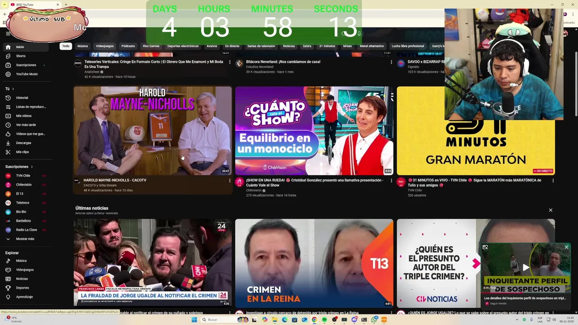Expand Mostrar más subscriptions
Viewport: 578px width, 325px height.
coord(26,239)
